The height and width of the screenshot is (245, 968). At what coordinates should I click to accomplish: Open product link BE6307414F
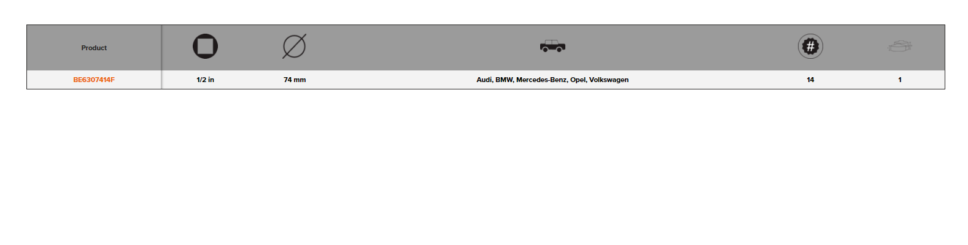point(94,80)
